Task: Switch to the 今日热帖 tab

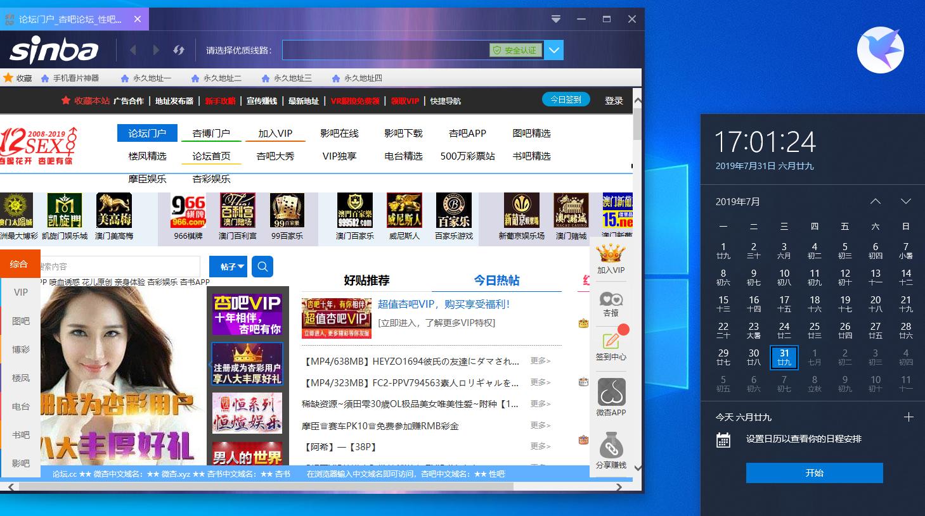Action: tap(497, 280)
